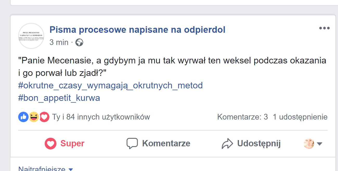Expand the arrow beside your profile avatar
The image size is (338, 171).
pos(320,144)
